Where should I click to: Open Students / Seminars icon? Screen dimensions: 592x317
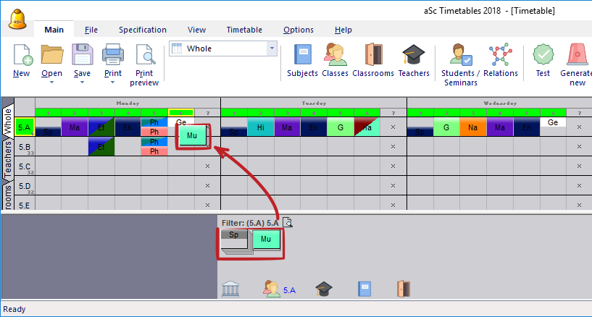click(461, 56)
